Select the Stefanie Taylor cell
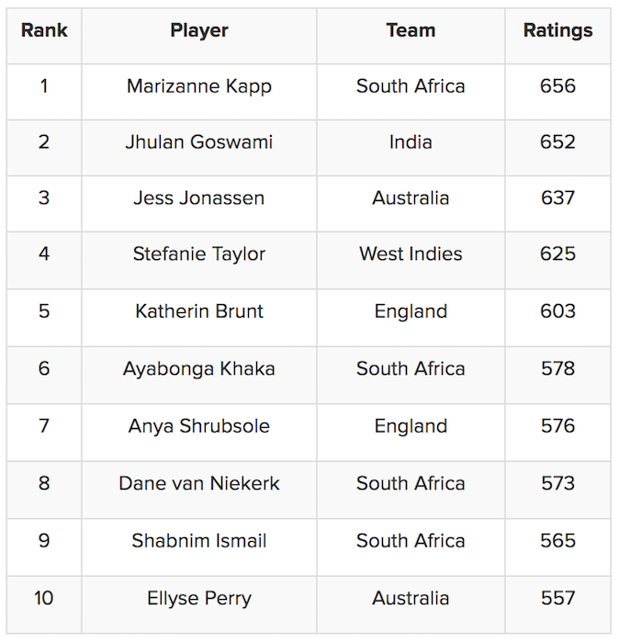 (x=199, y=254)
